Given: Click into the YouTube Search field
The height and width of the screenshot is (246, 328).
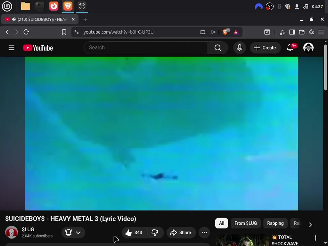Looking at the screenshot, I should 146,48.
